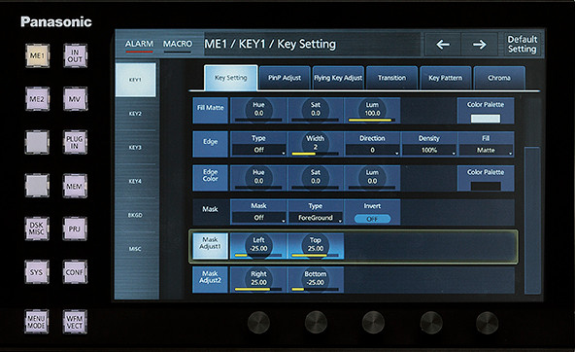Select the Edge Color row label
This screenshot has height=352, width=575.
point(211,178)
